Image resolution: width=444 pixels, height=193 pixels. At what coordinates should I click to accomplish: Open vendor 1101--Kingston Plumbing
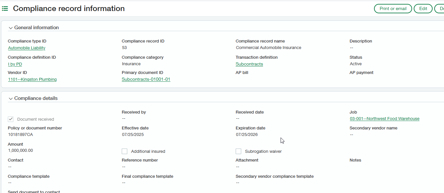pos(32,79)
